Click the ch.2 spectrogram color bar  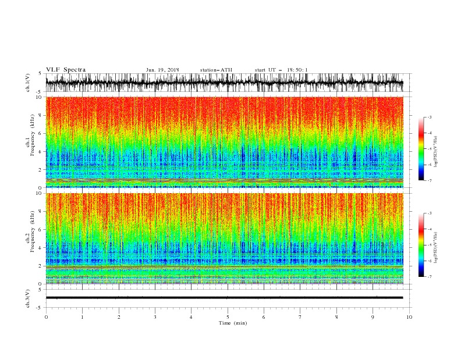[421, 245]
